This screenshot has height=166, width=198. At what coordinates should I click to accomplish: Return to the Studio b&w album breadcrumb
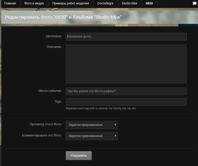pyautogui.click(x=129, y=3)
